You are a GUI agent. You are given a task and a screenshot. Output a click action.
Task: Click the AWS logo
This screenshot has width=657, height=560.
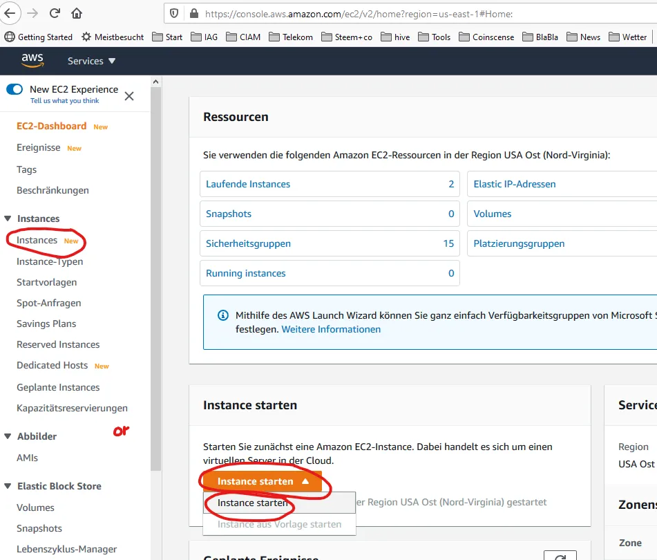32,60
